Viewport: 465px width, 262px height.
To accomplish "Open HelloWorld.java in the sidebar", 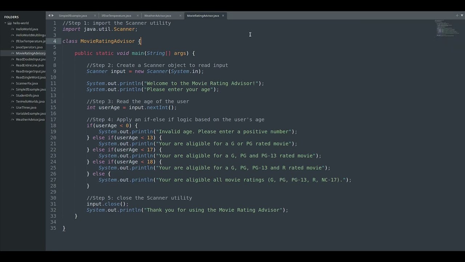I will [27, 29].
